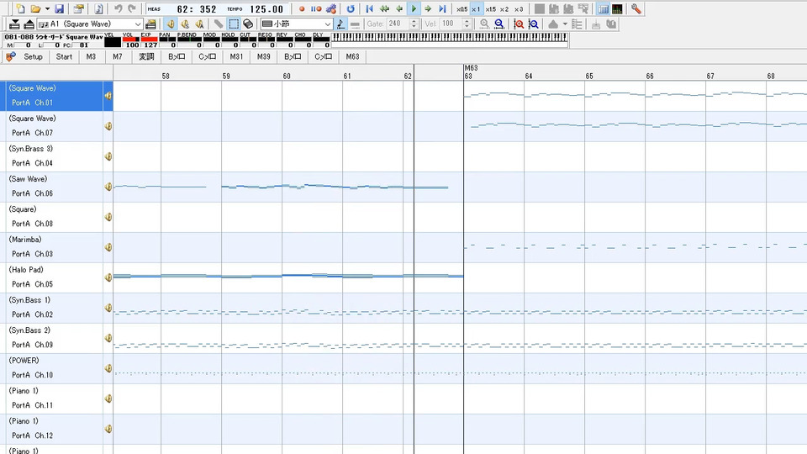Click the red horizontal zoom-in magnifier
The width and height of the screenshot is (807, 454).
click(x=519, y=24)
